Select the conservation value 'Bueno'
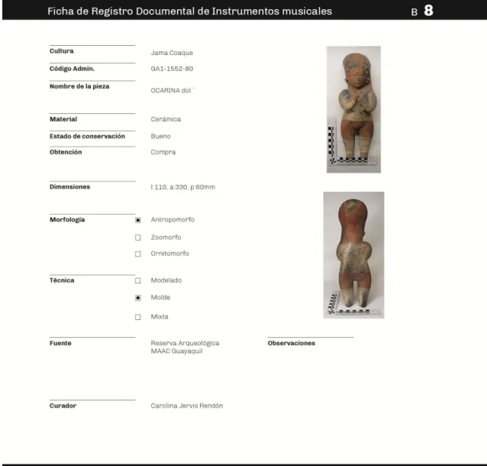Screen dimensions: 487x466 click(160, 136)
